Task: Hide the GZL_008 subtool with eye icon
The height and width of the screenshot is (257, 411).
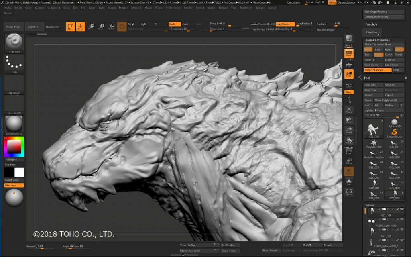Action: (x=402, y=209)
